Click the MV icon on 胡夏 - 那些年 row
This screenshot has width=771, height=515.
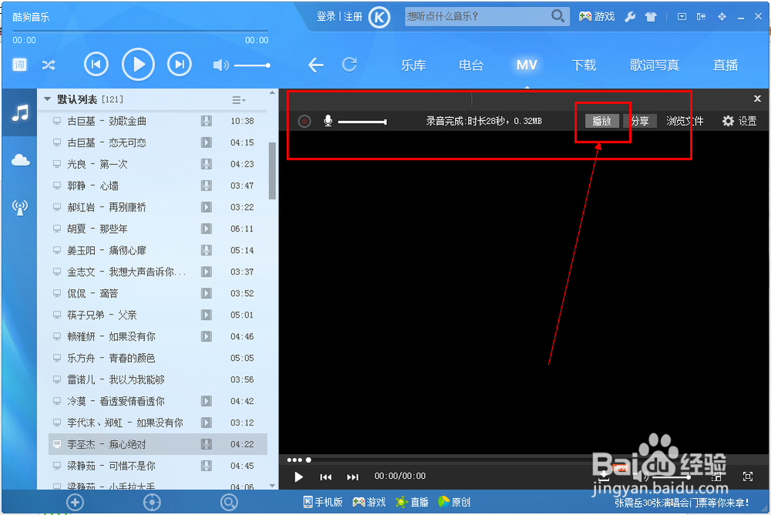[207, 229]
